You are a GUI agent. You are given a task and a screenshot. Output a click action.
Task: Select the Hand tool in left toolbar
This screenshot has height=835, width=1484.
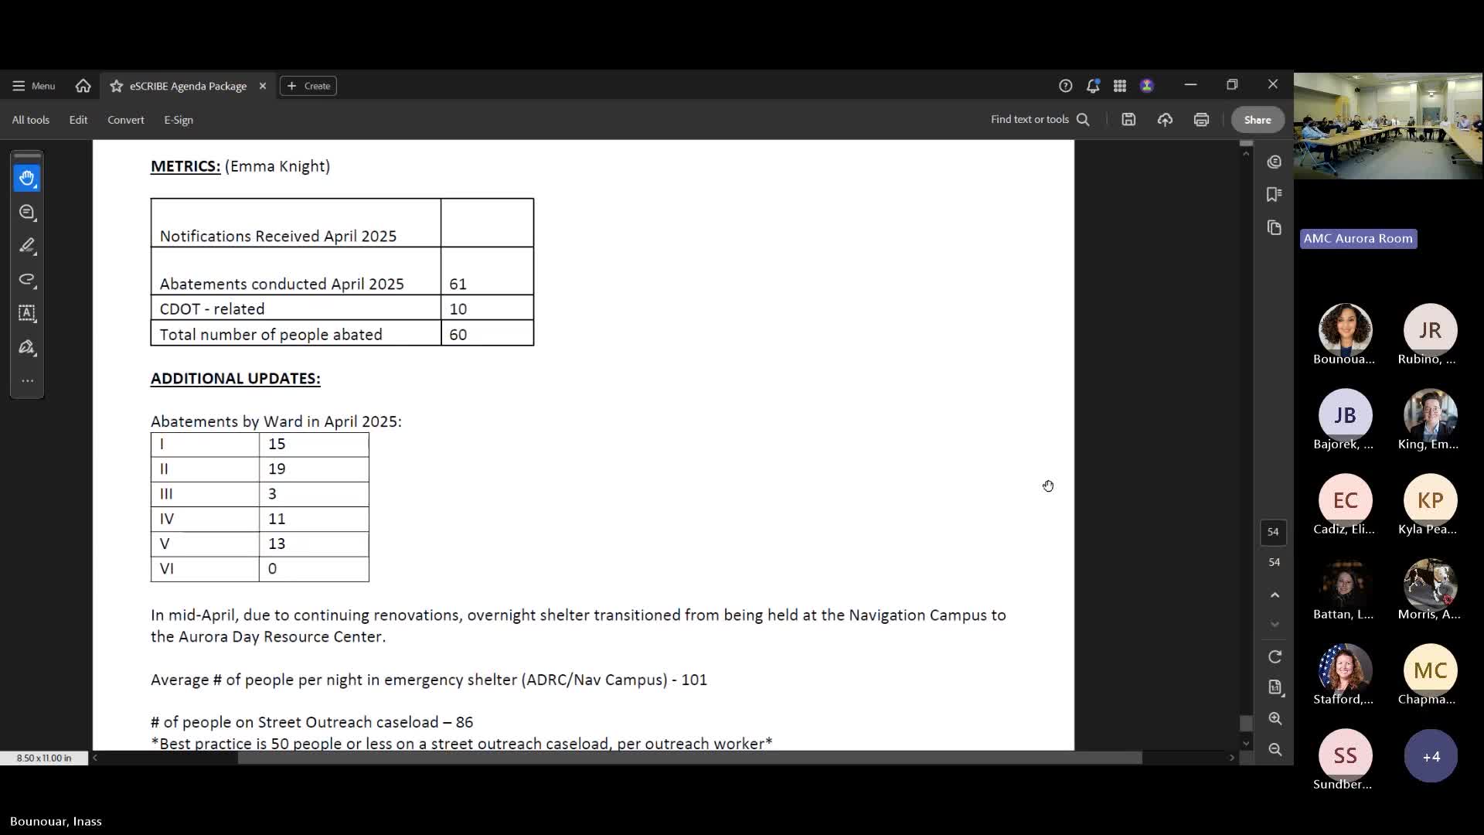(x=27, y=179)
